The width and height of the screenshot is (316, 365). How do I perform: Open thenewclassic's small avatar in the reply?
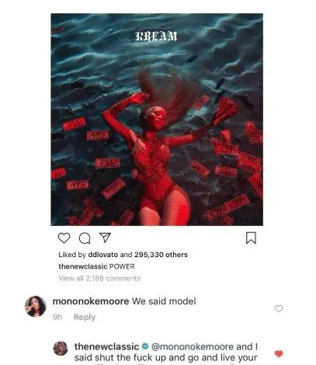tap(61, 348)
